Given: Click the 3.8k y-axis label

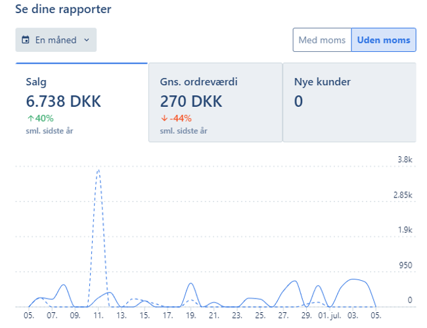Looking at the screenshot, I should pos(404,160).
